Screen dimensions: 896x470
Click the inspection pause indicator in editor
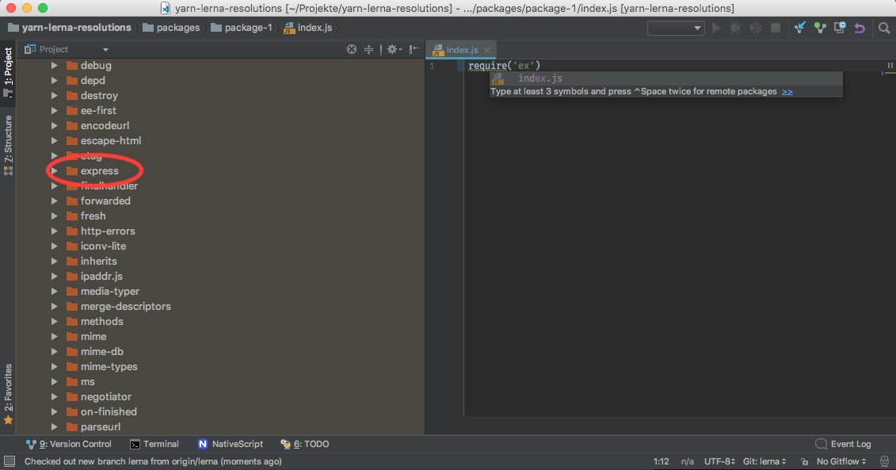point(890,66)
